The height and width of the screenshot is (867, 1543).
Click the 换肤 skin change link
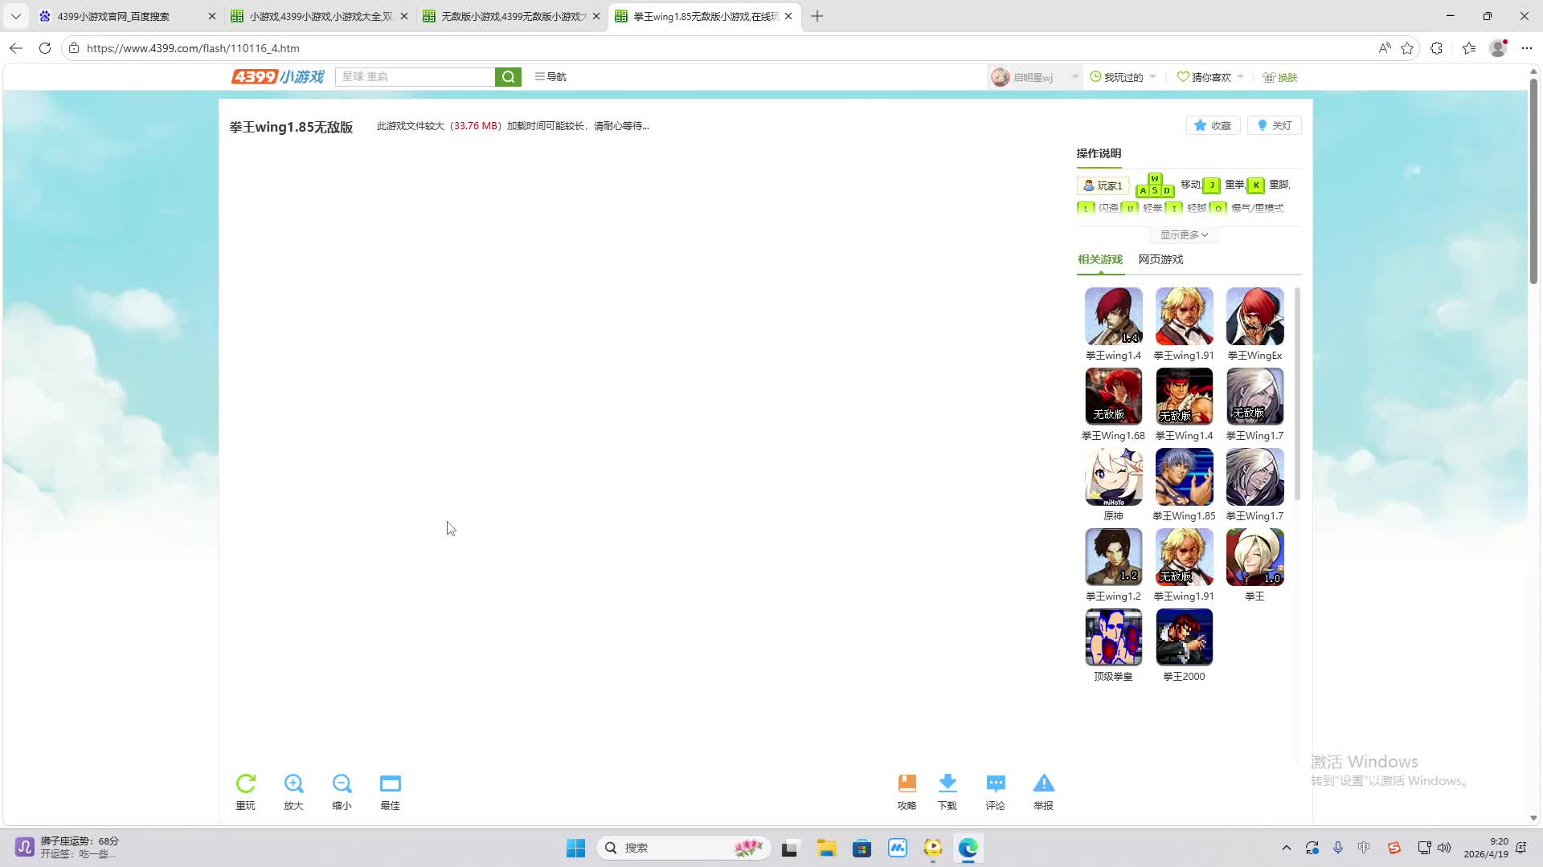click(1280, 77)
